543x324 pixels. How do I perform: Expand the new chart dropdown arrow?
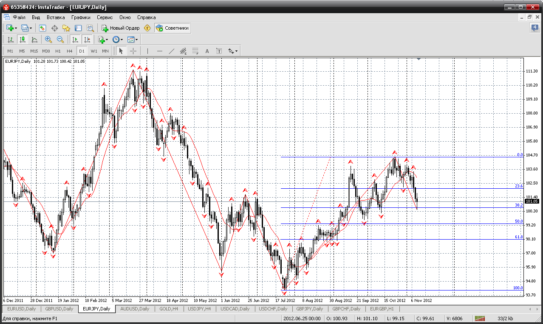[x=16, y=28]
